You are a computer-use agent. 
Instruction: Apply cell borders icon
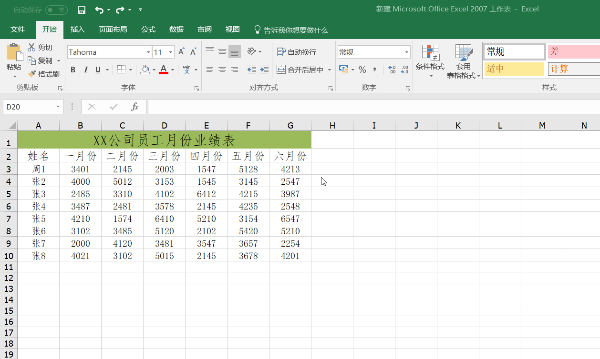tap(121, 70)
